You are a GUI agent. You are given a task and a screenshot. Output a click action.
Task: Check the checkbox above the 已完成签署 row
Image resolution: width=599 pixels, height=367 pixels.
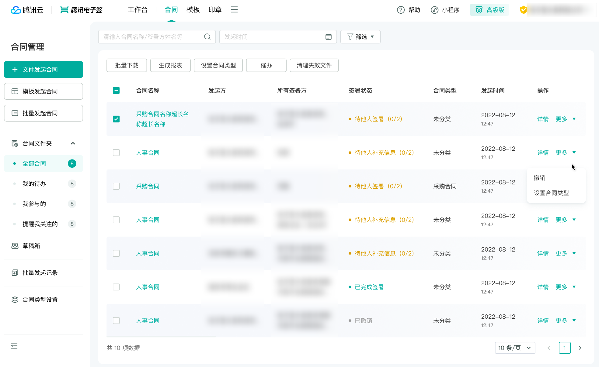coord(116,253)
